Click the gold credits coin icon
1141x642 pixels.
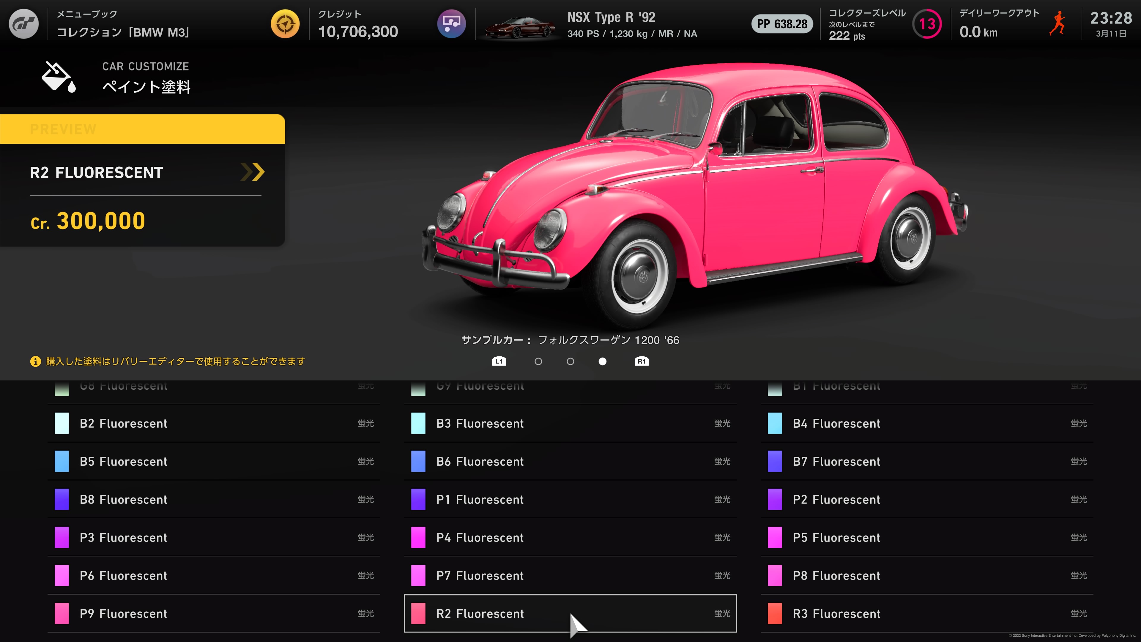click(x=285, y=23)
